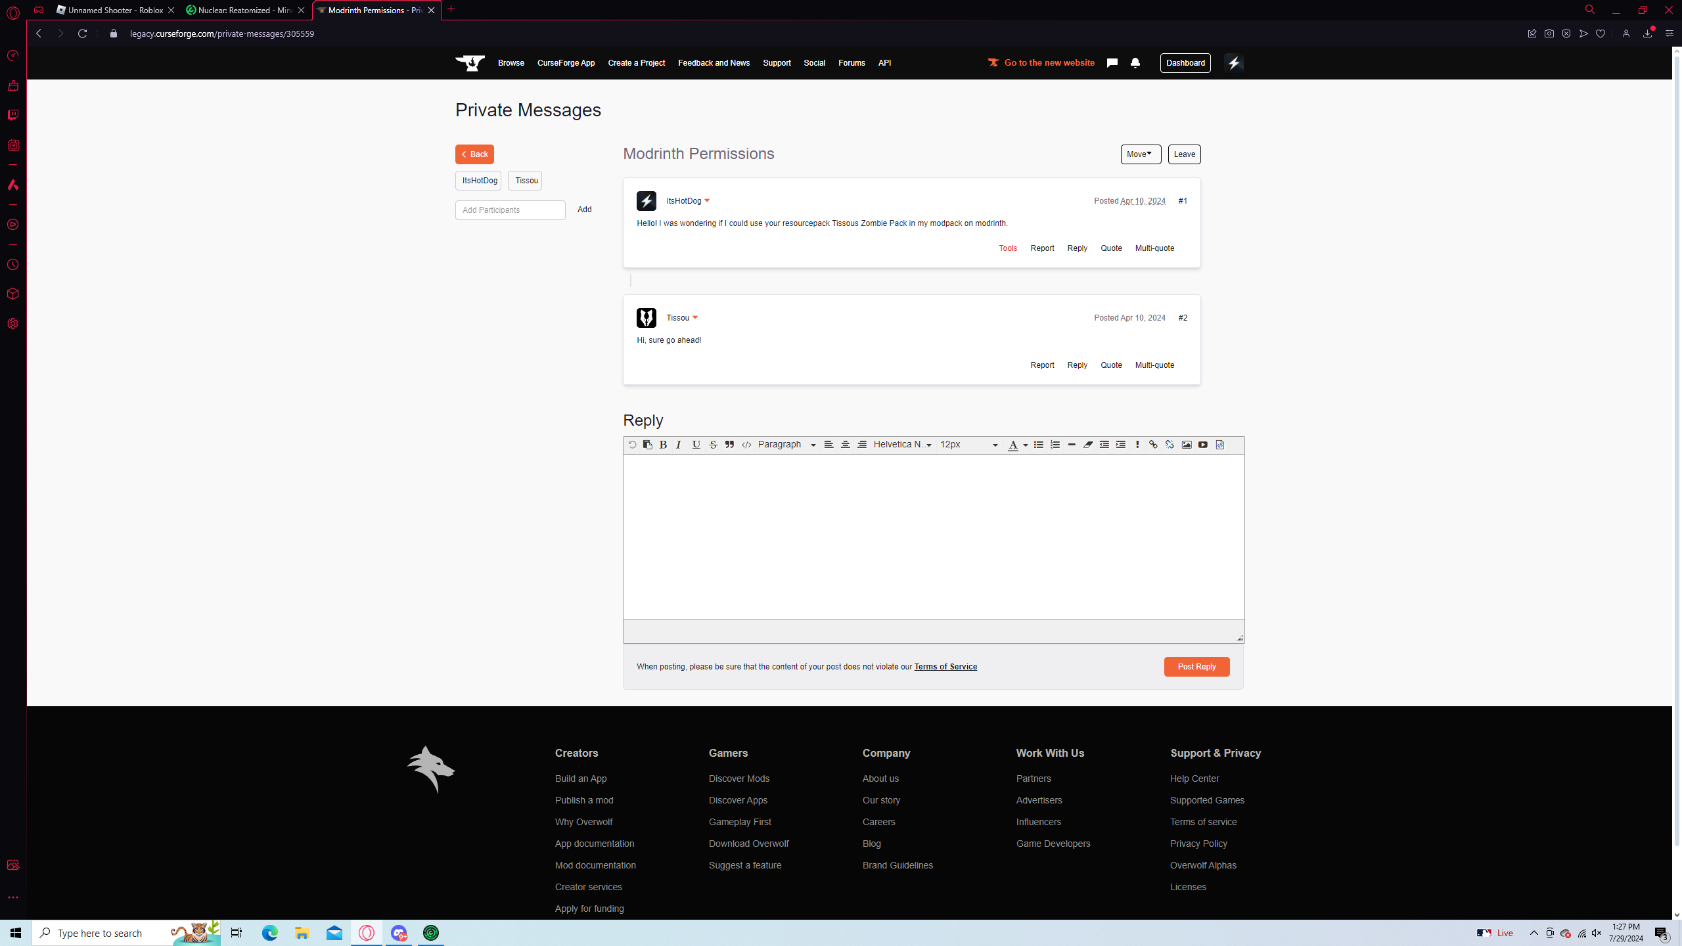Open the private messages chat bubble icon

(1112, 63)
